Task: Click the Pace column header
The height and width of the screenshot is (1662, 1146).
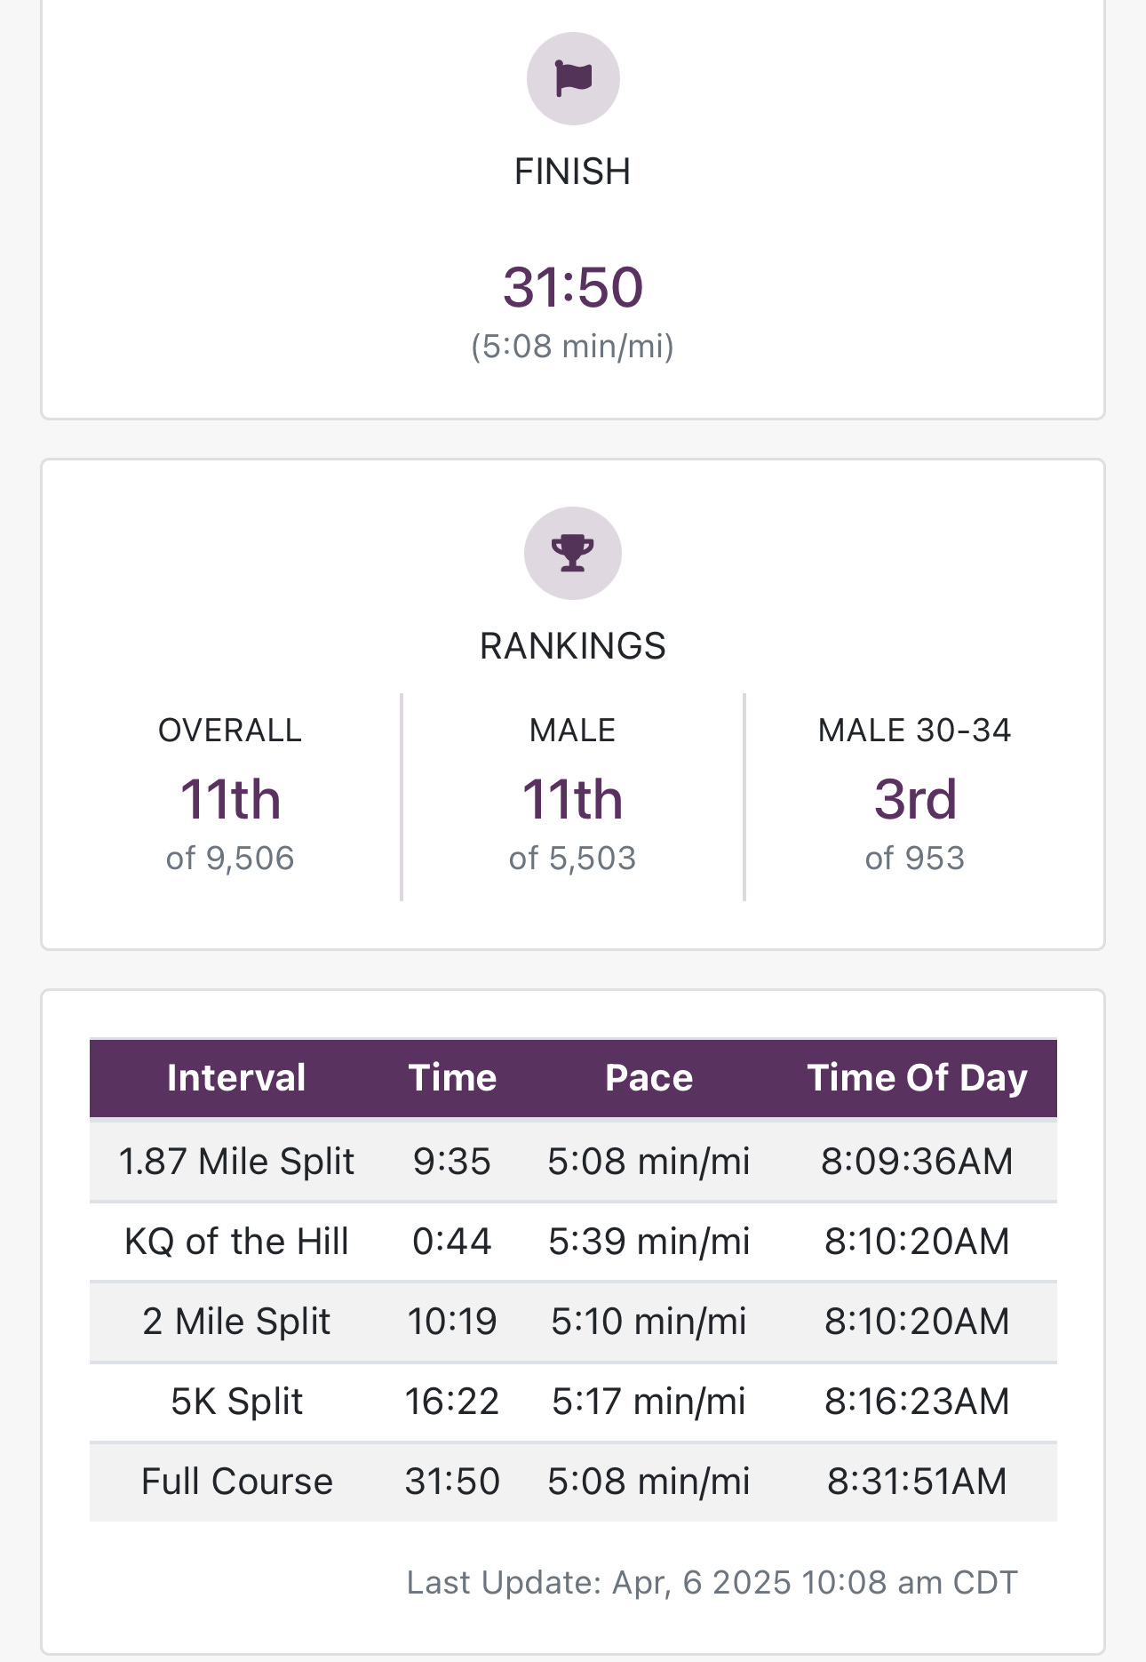Action: click(649, 1078)
